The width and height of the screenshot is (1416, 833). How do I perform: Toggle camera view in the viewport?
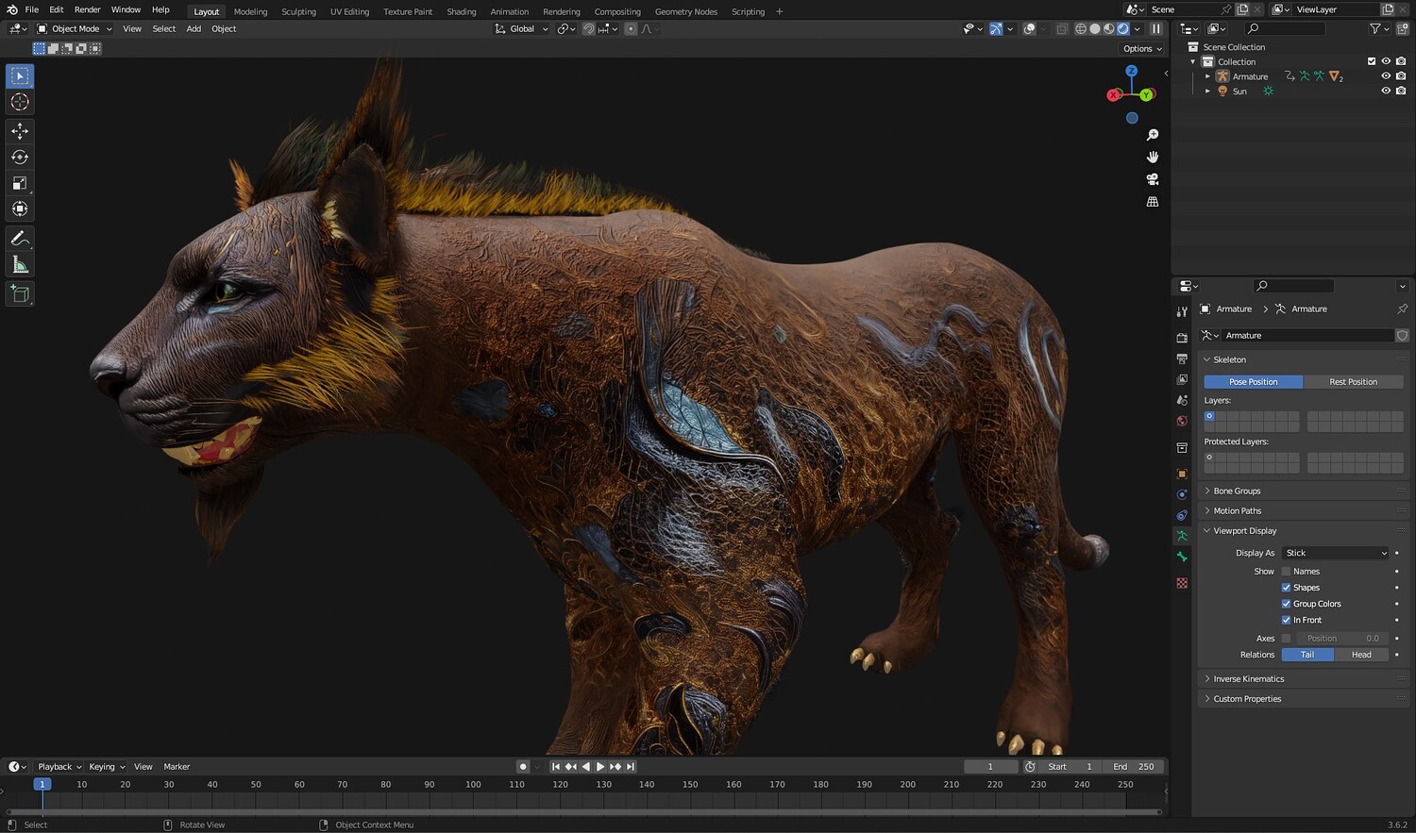(1153, 179)
